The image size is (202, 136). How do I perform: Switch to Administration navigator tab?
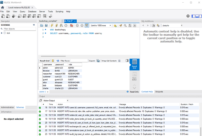pyautogui.click(x=8, y=107)
